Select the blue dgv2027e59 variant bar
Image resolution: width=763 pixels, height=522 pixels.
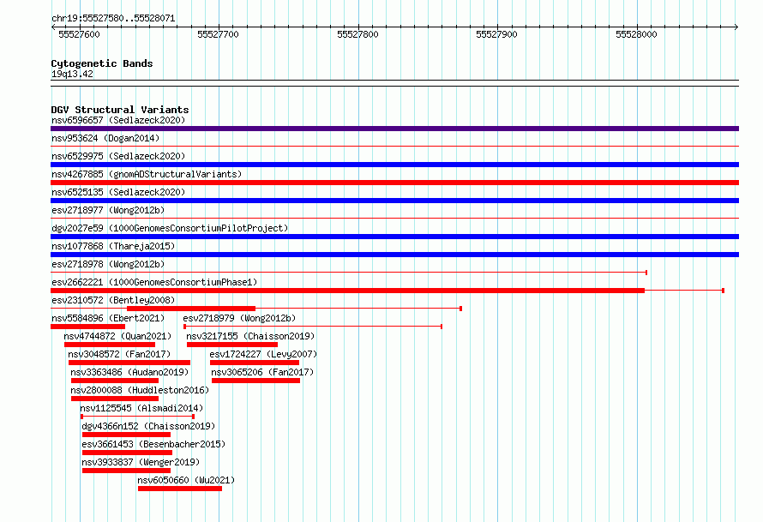click(394, 237)
